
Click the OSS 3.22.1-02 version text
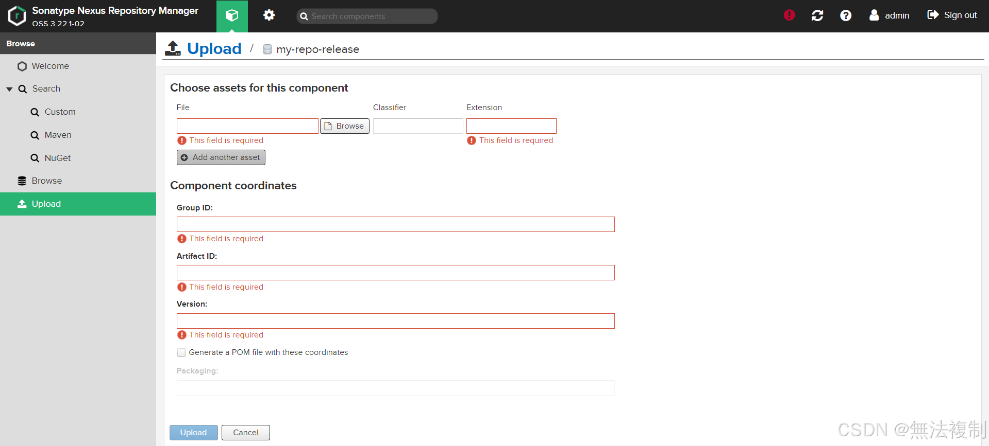(58, 24)
